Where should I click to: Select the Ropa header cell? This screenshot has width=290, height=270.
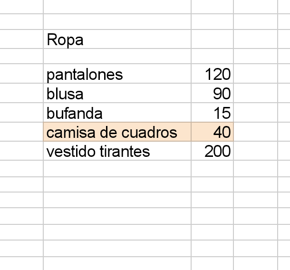tap(117, 40)
